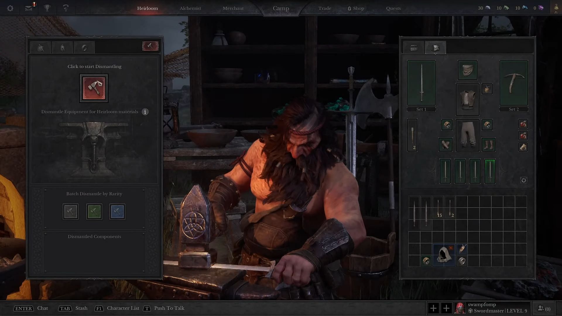The height and width of the screenshot is (316, 562).
Task: Click the helmet slot icon in Set 1
Action: (467, 70)
